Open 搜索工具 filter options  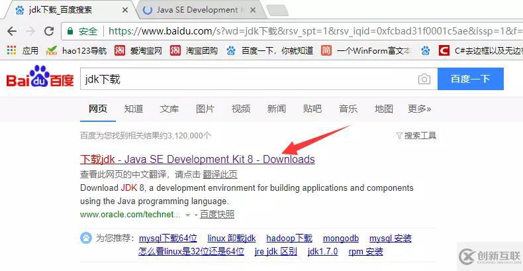click(416, 135)
